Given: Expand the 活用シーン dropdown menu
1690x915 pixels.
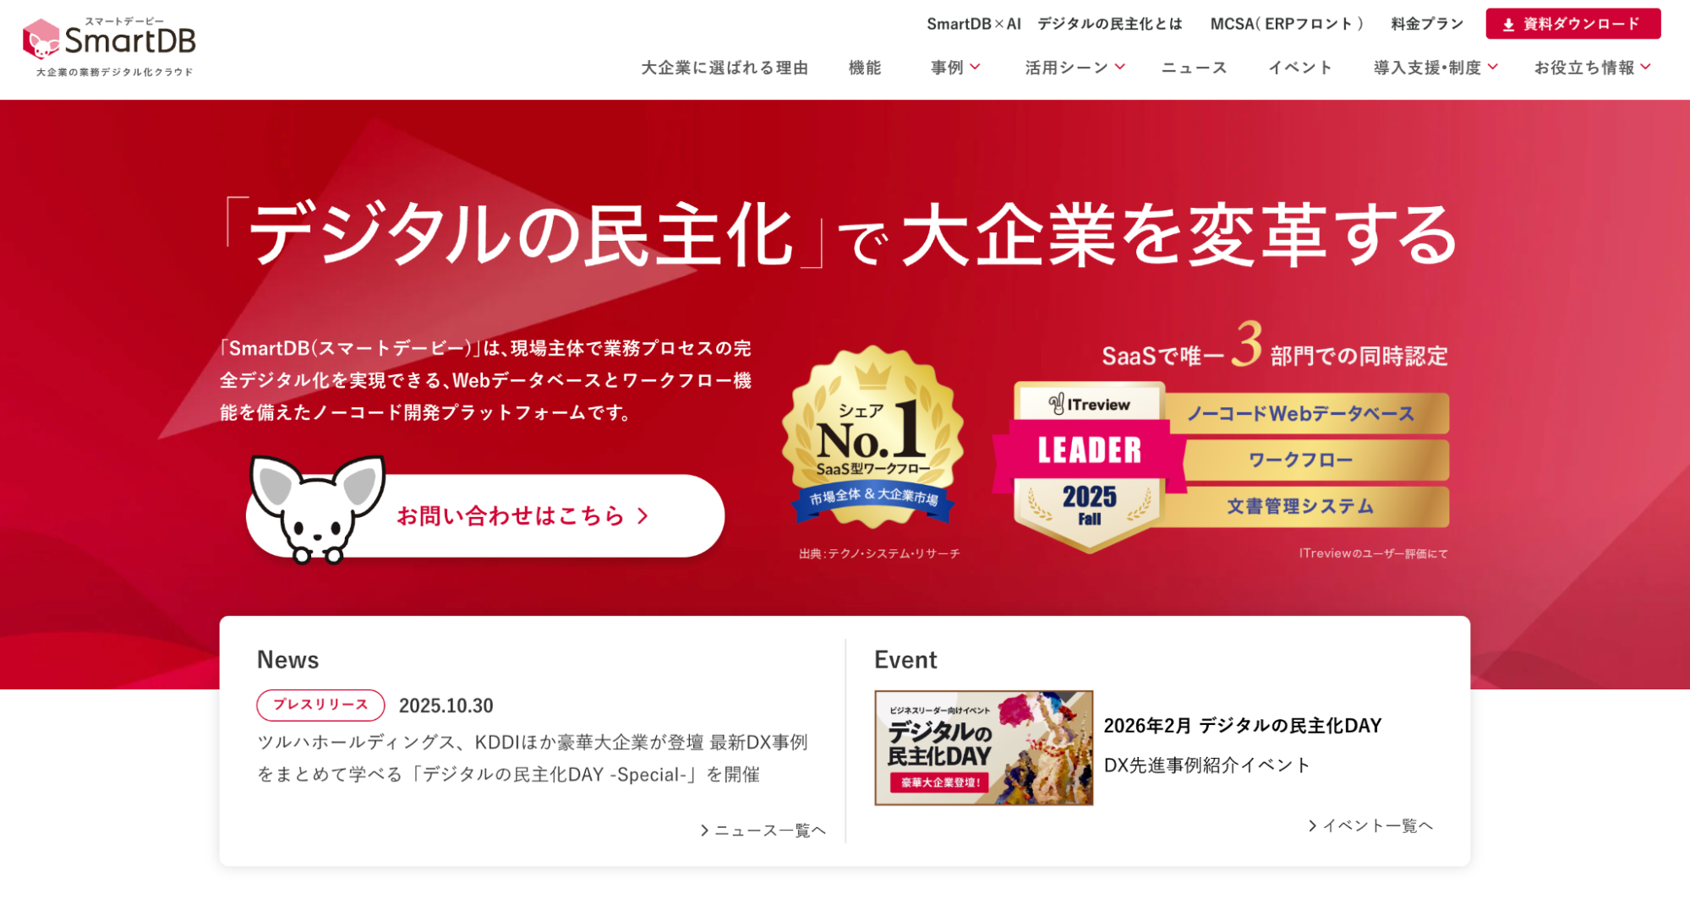Looking at the screenshot, I should coord(1075,68).
